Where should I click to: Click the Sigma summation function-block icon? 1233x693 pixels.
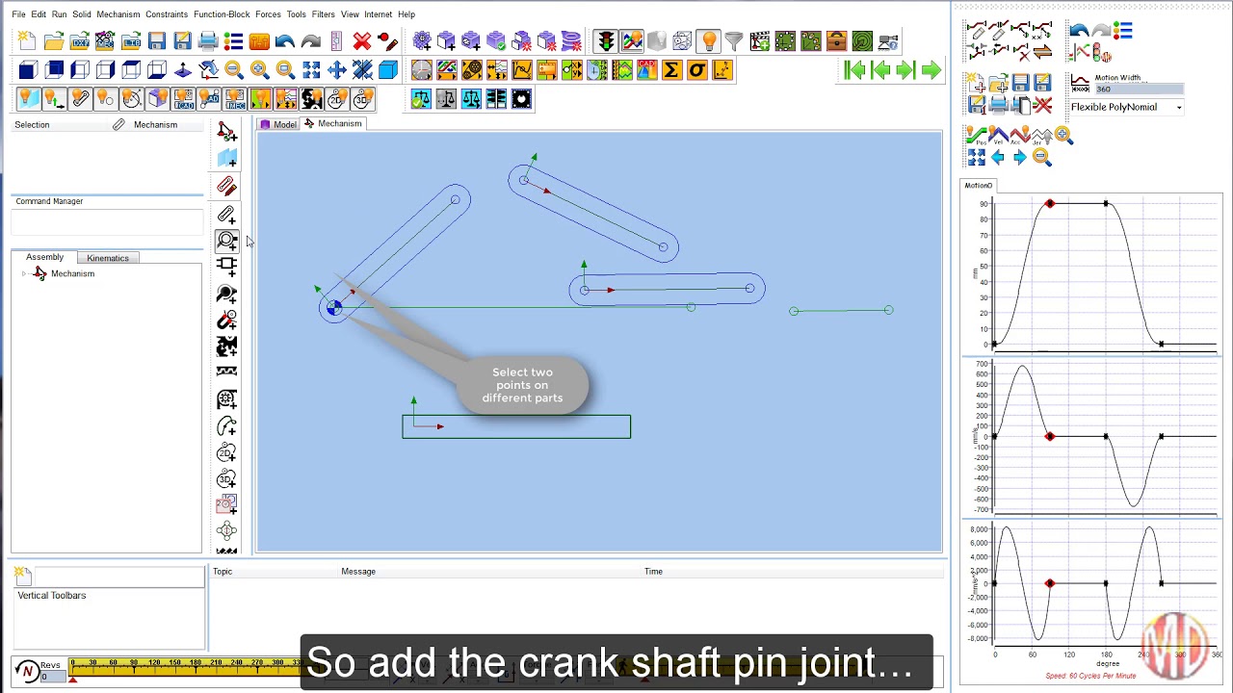pyautogui.click(x=671, y=70)
